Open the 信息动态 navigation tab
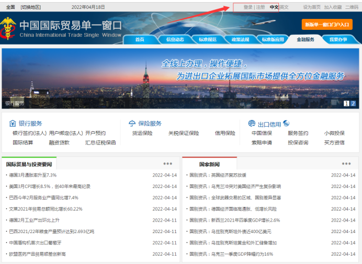 (175, 39)
